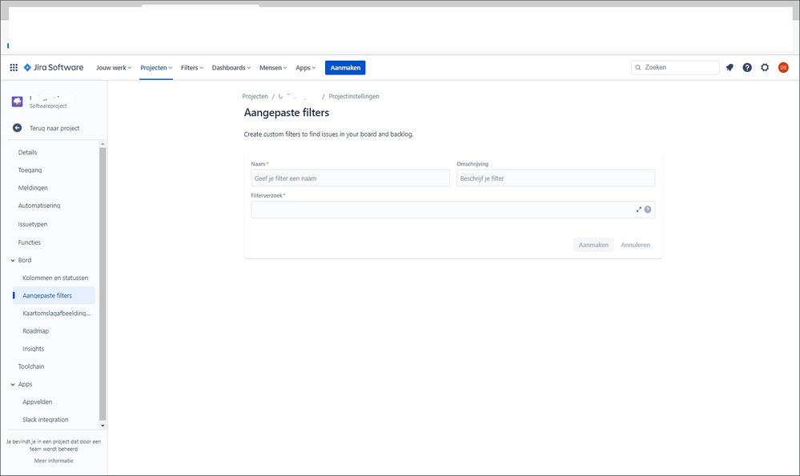Click the Zoeken search box
The width and height of the screenshot is (800, 476).
[675, 67]
